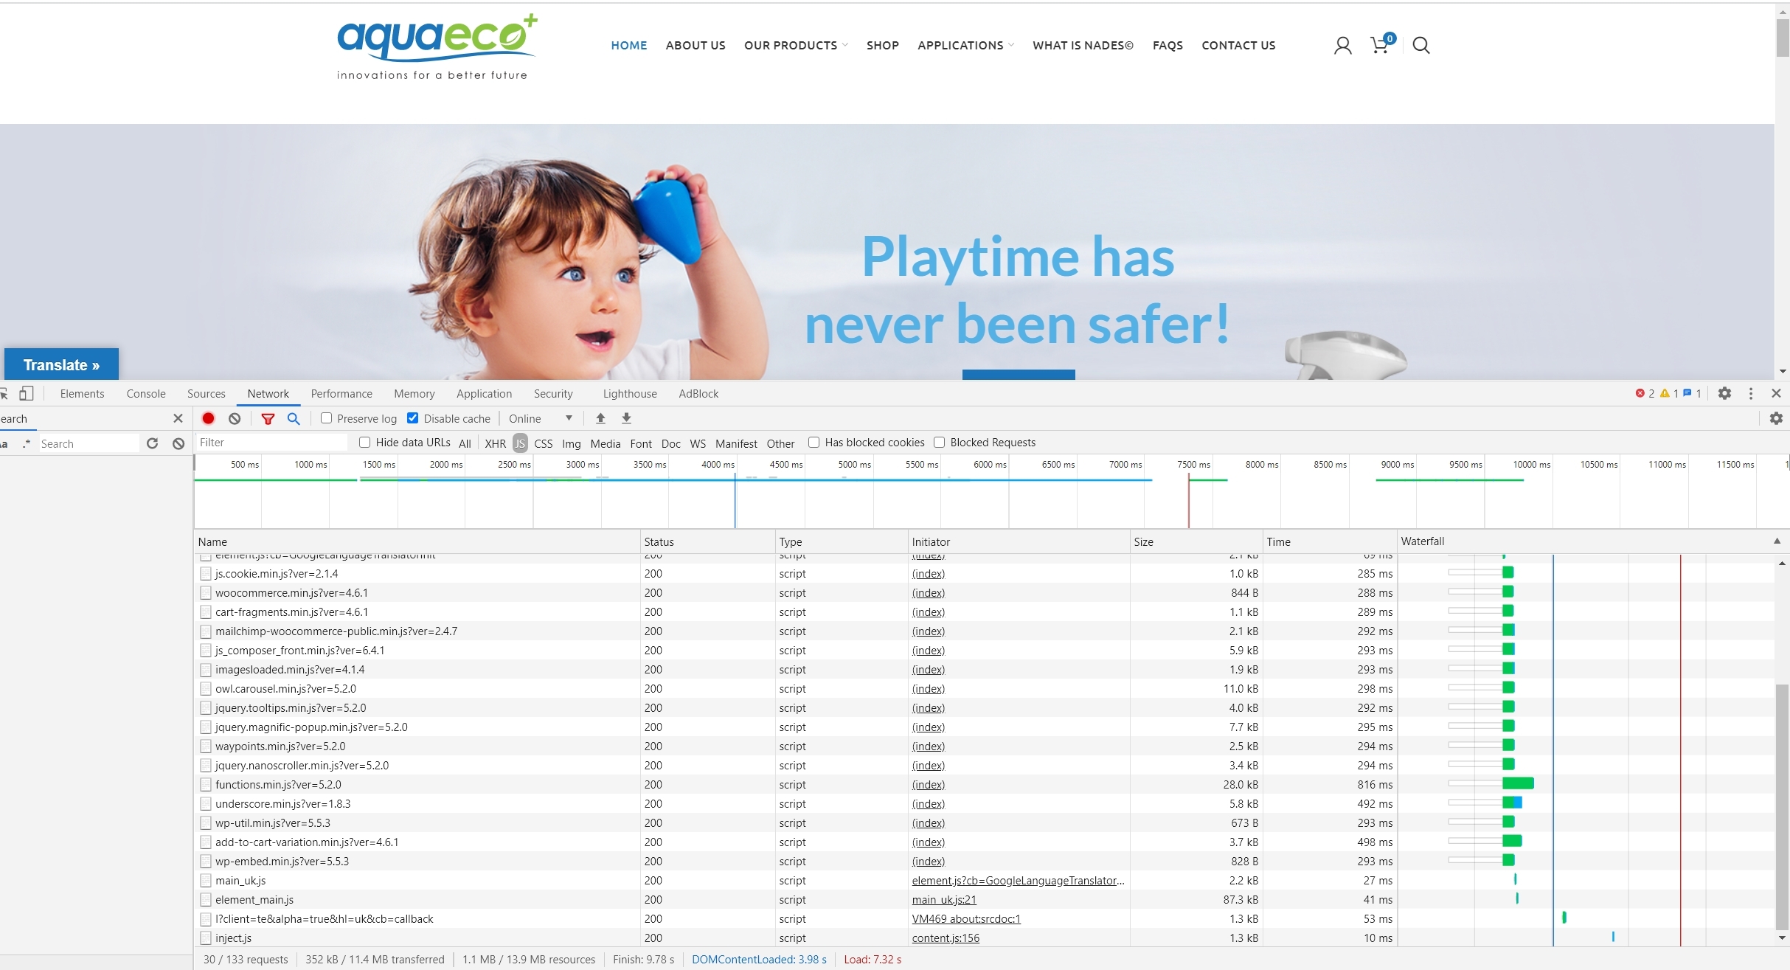Click the import HAR file upload arrow
This screenshot has width=1790, height=970.
tap(600, 418)
